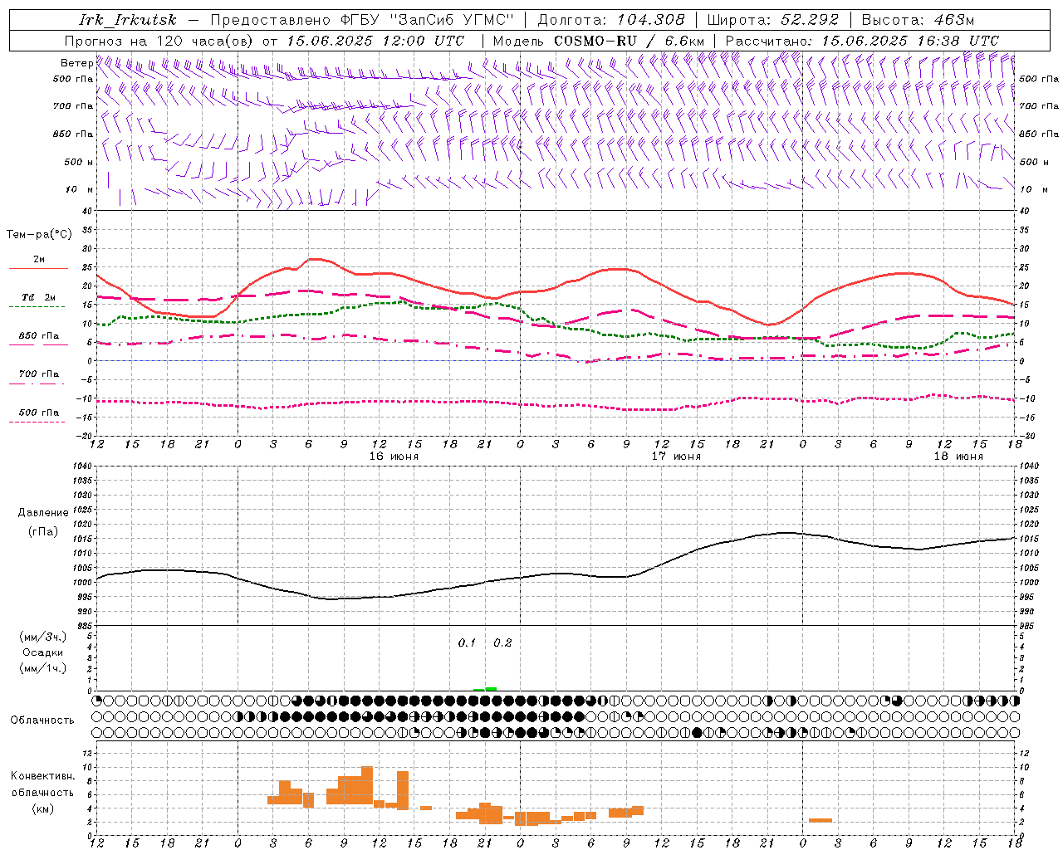Click the 17 июня date label

pyautogui.click(x=676, y=457)
